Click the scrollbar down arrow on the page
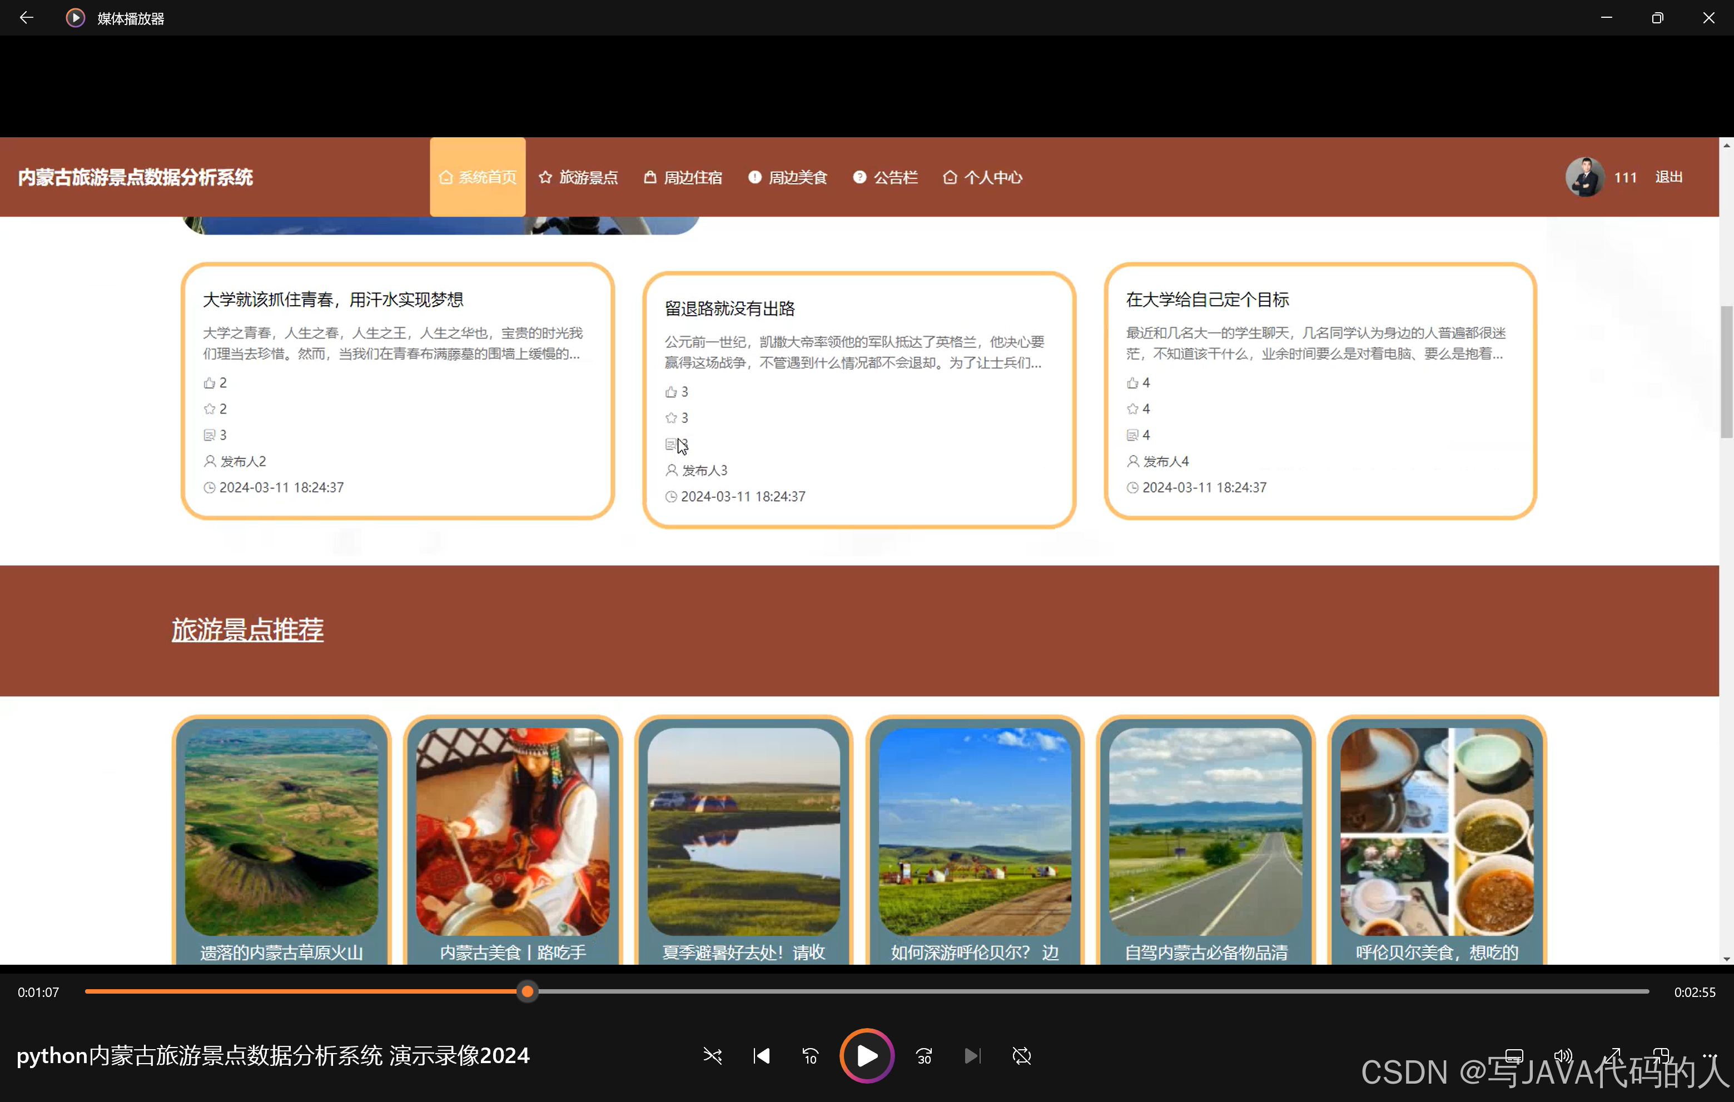Viewport: 1734px width, 1102px height. coord(1726,958)
